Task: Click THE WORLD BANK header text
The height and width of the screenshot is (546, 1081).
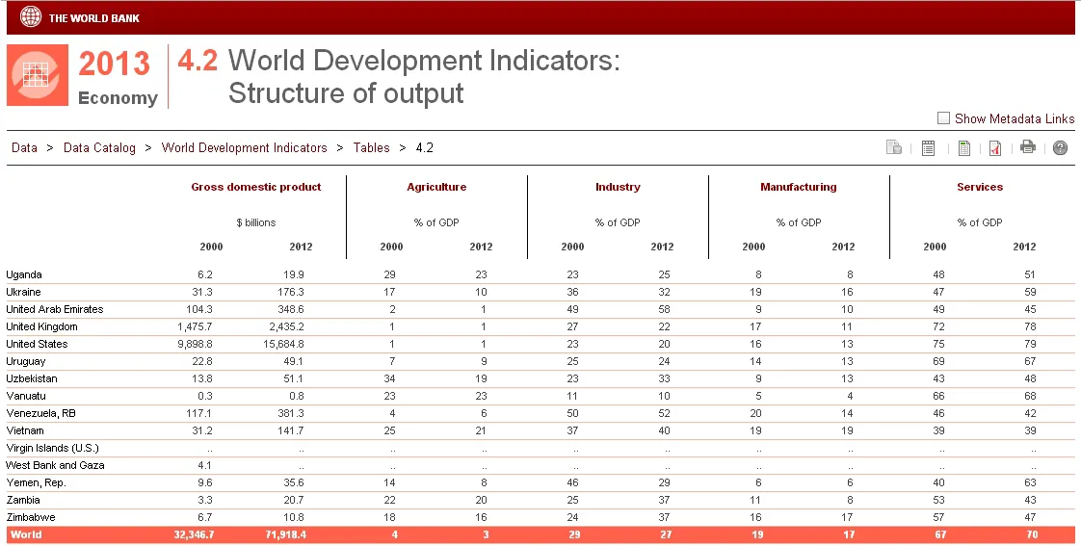Action: tap(93, 18)
